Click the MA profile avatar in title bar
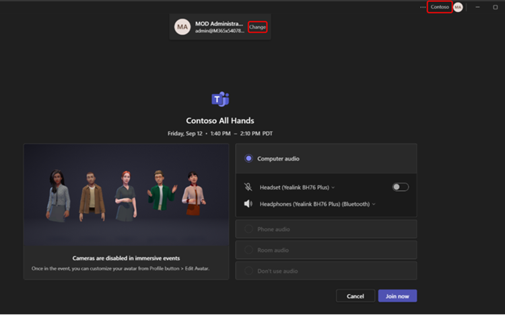The image size is (505, 315). (458, 7)
